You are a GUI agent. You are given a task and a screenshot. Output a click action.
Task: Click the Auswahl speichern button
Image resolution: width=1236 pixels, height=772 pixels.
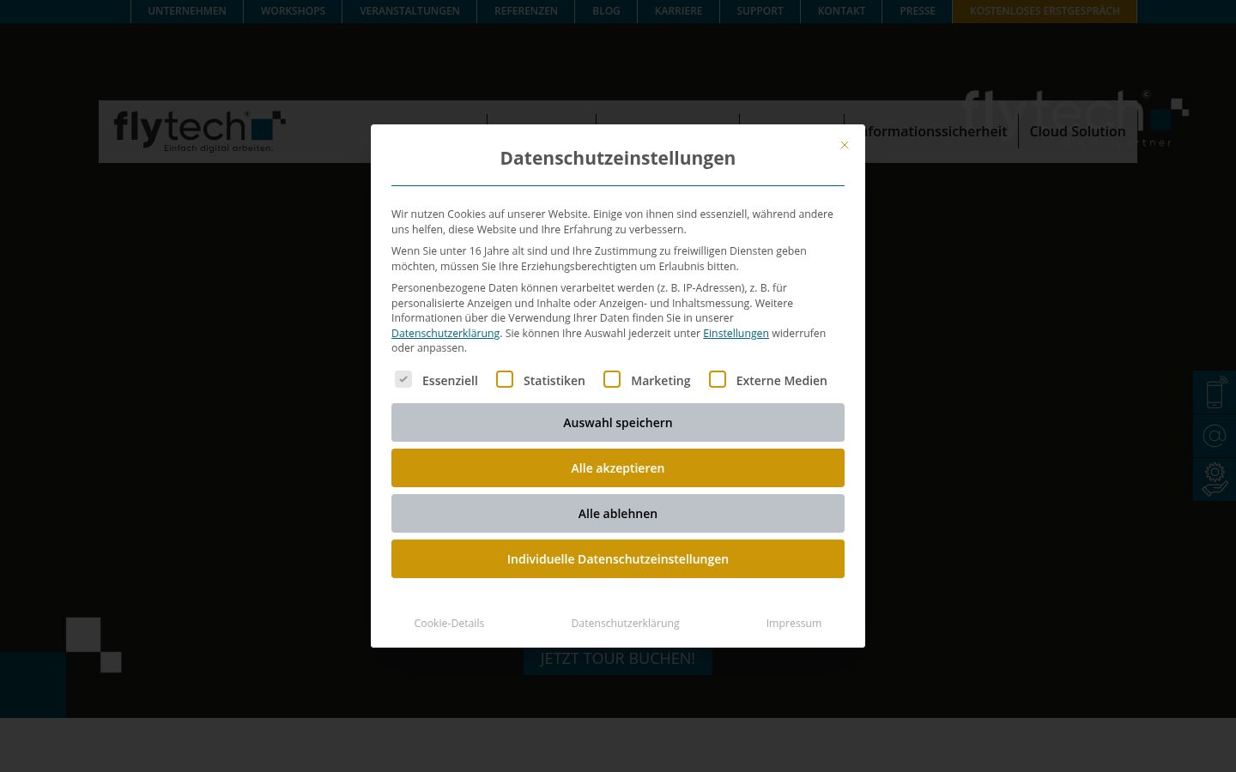click(x=618, y=422)
